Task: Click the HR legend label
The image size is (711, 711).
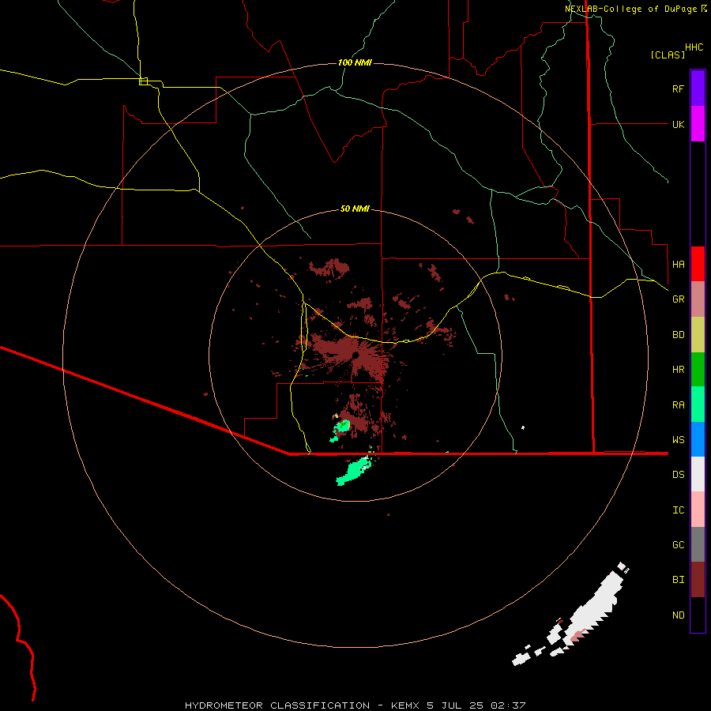Action: [x=678, y=370]
